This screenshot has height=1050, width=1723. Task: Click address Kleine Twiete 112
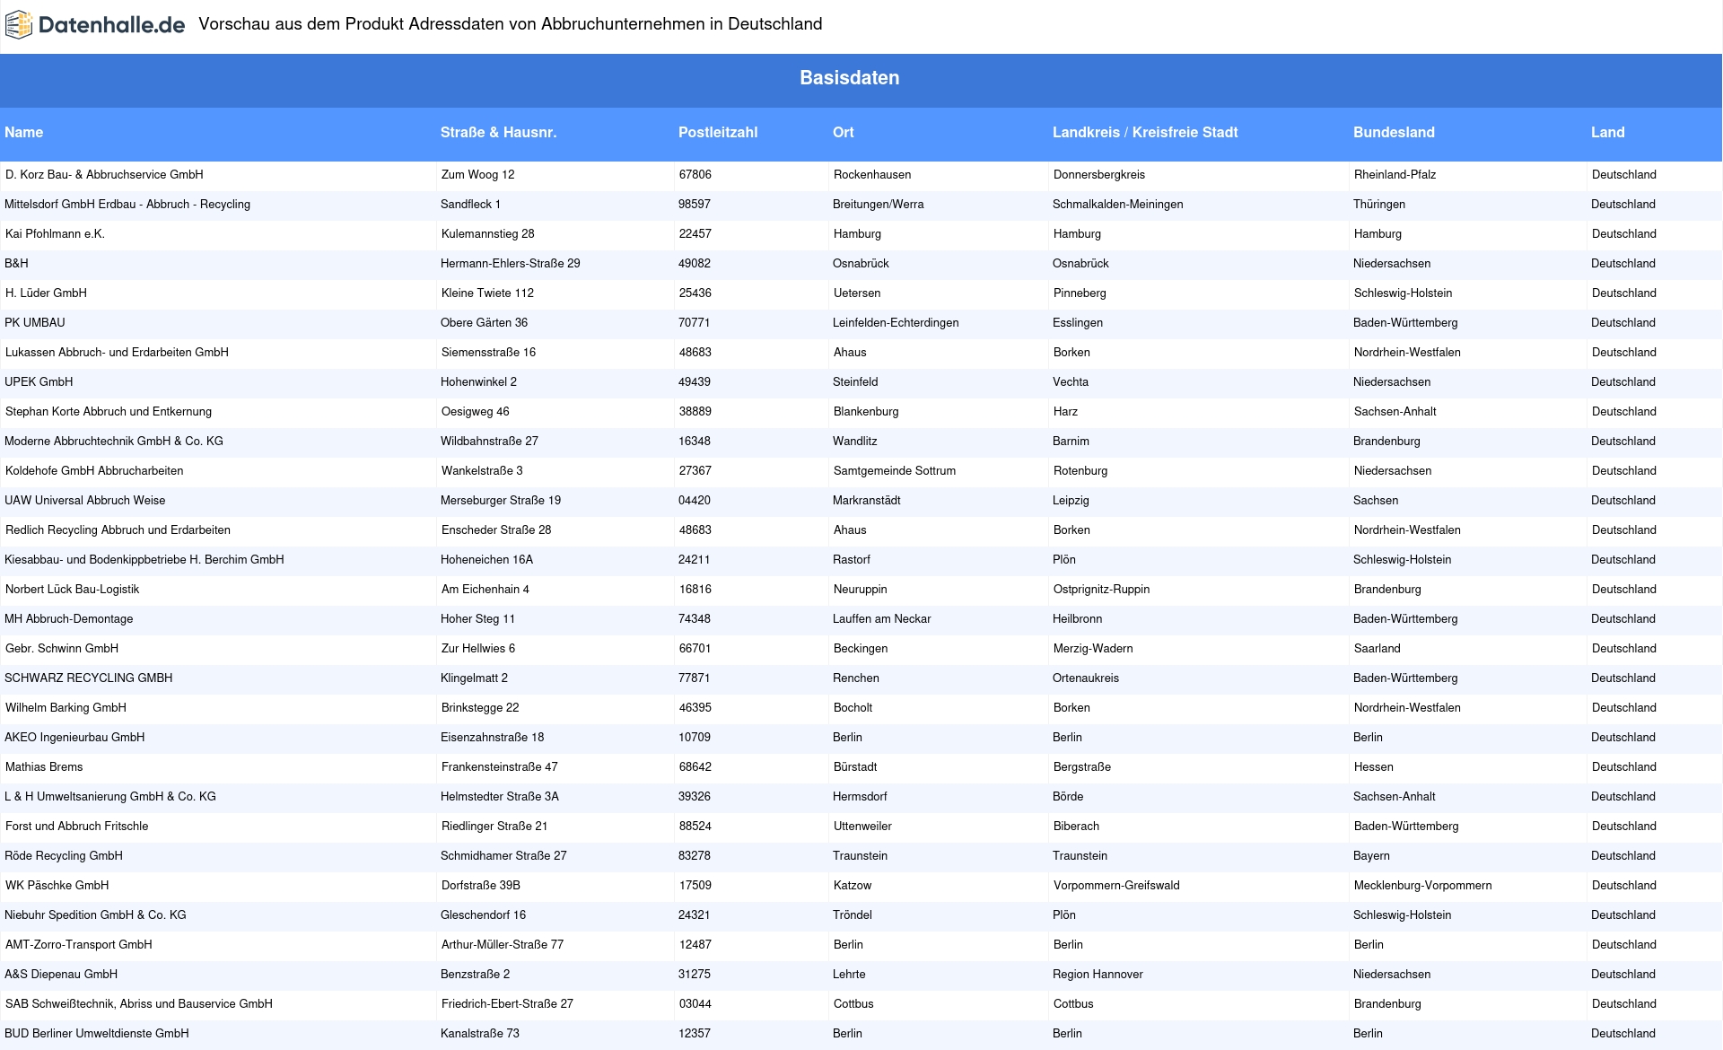pyautogui.click(x=487, y=293)
